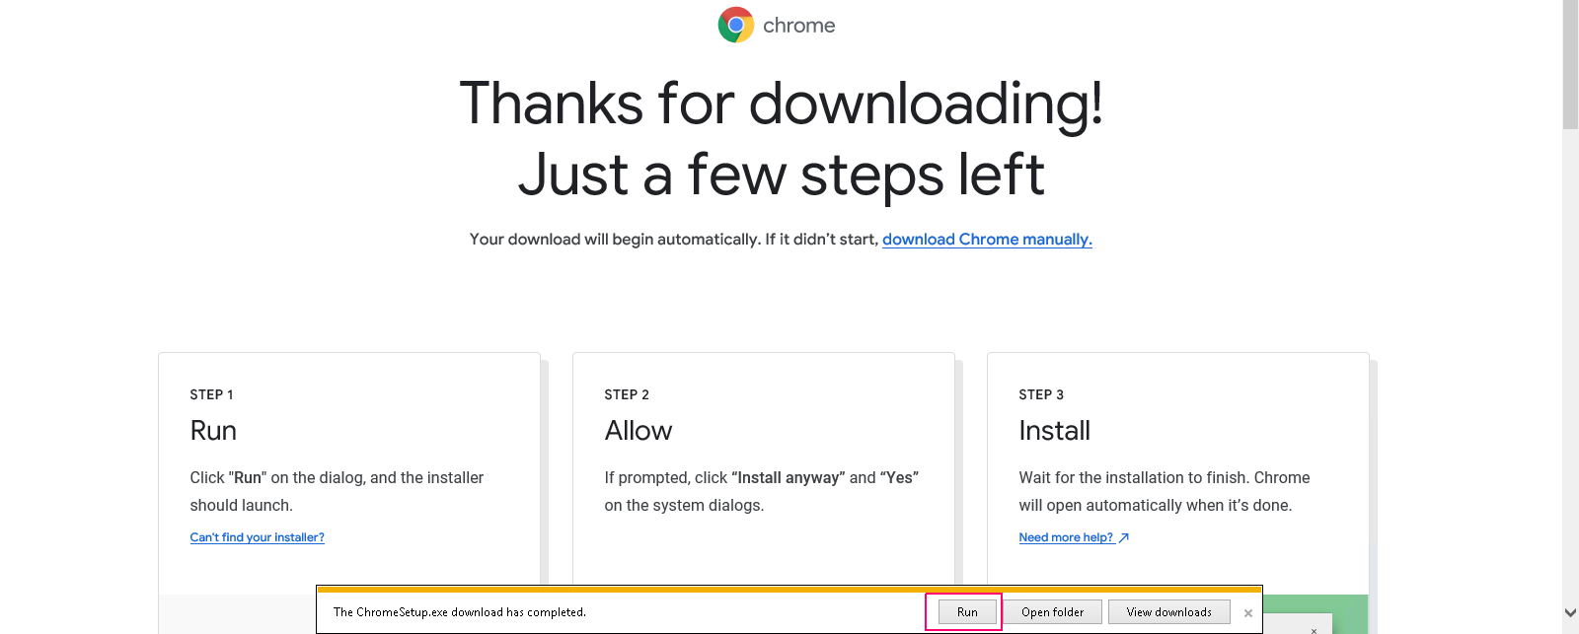Click the small x in the green illustration
The height and width of the screenshot is (634, 1579).
[x=1314, y=629]
